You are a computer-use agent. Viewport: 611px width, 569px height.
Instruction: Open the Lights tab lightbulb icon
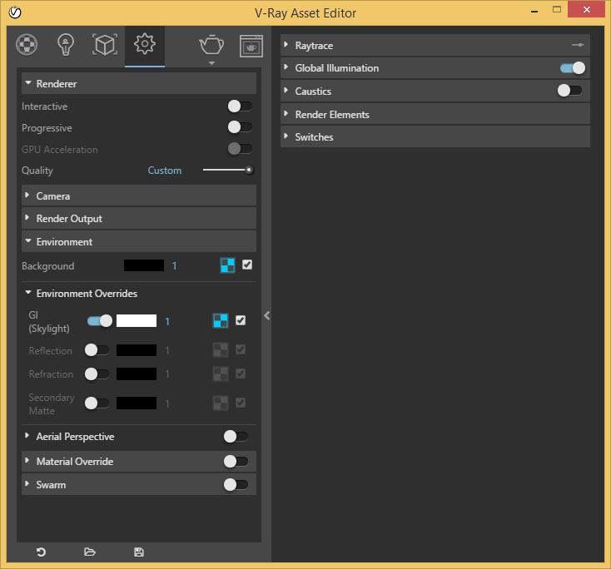click(x=66, y=45)
